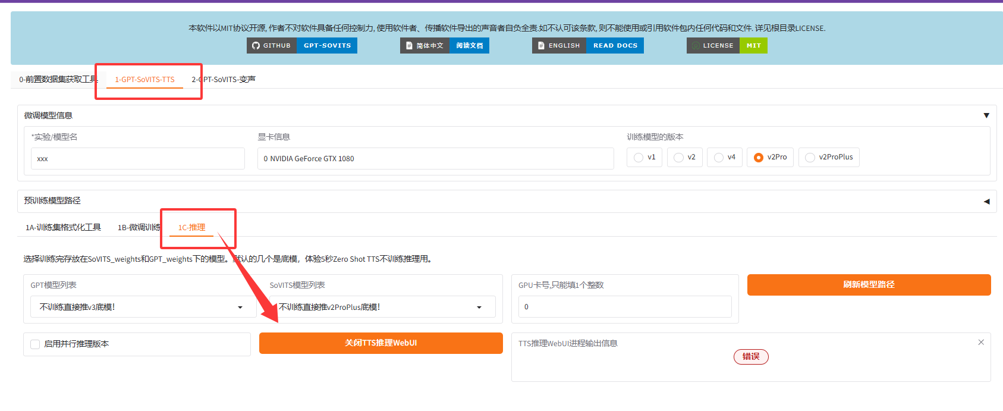Click the 训练模型的版本 label
1003x411 pixels.
coord(655,137)
